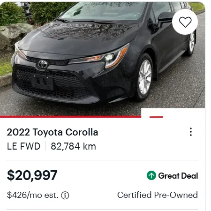Click the LE FWD trim text

pos(23,146)
